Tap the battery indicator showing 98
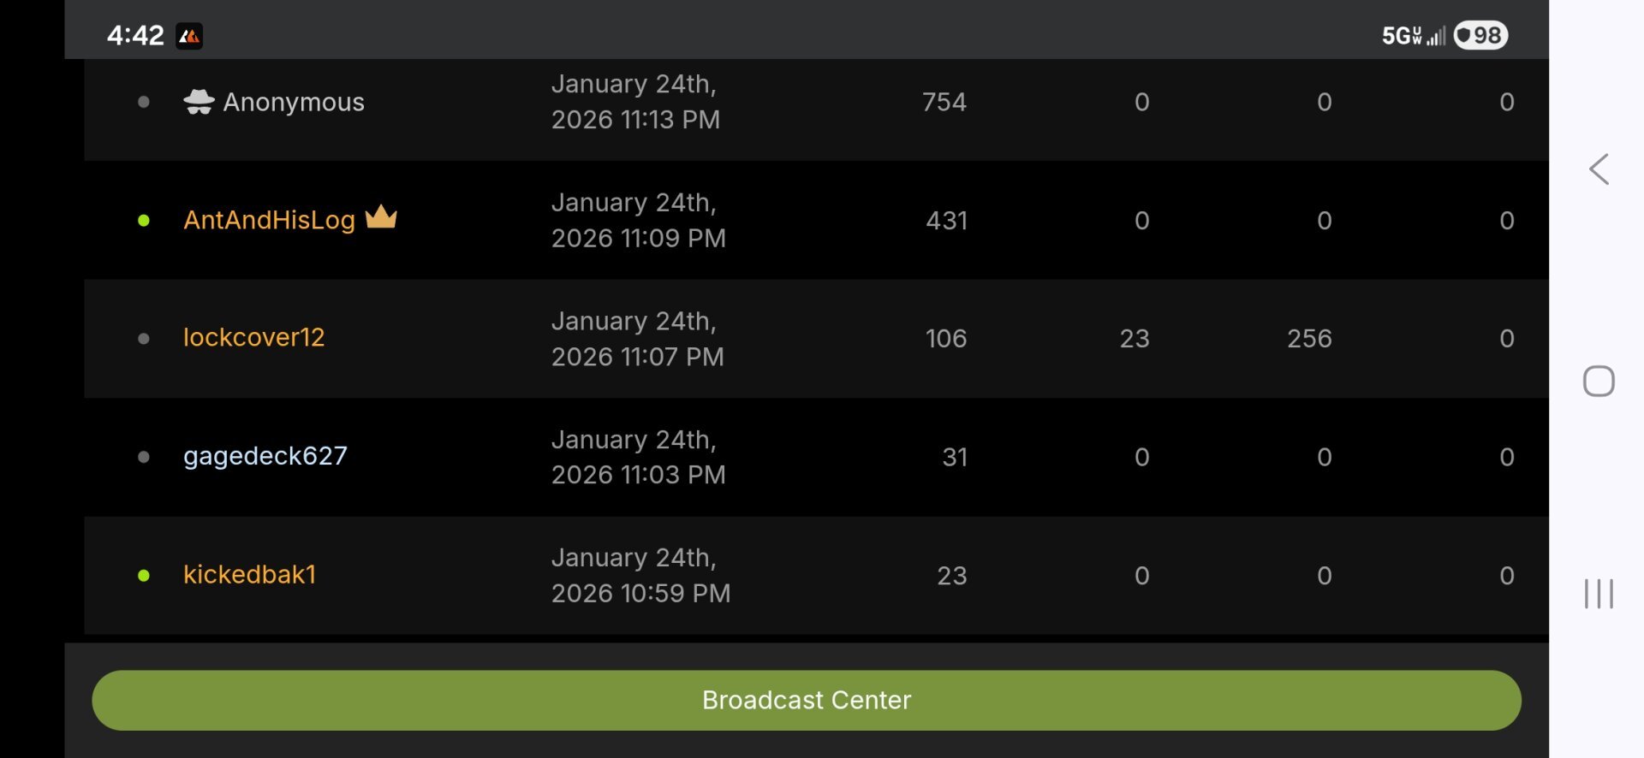The width and height of the screenshot is (1644, 758). coord(1480,36)
